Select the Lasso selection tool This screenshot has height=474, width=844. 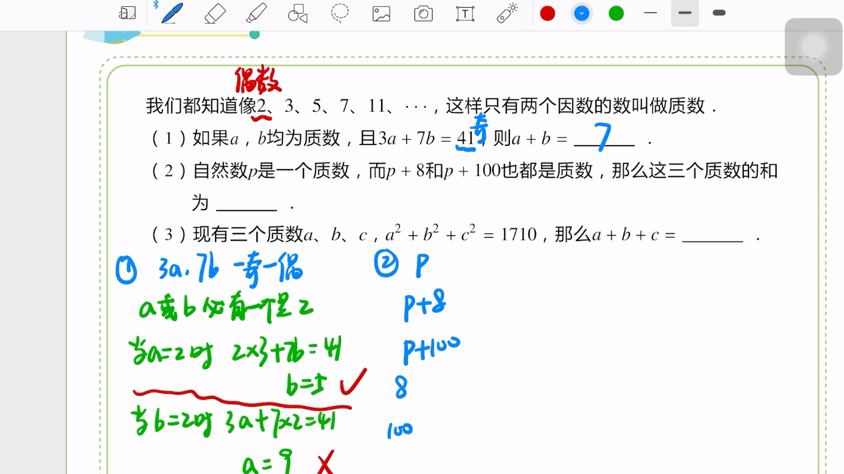pos(339,13)
